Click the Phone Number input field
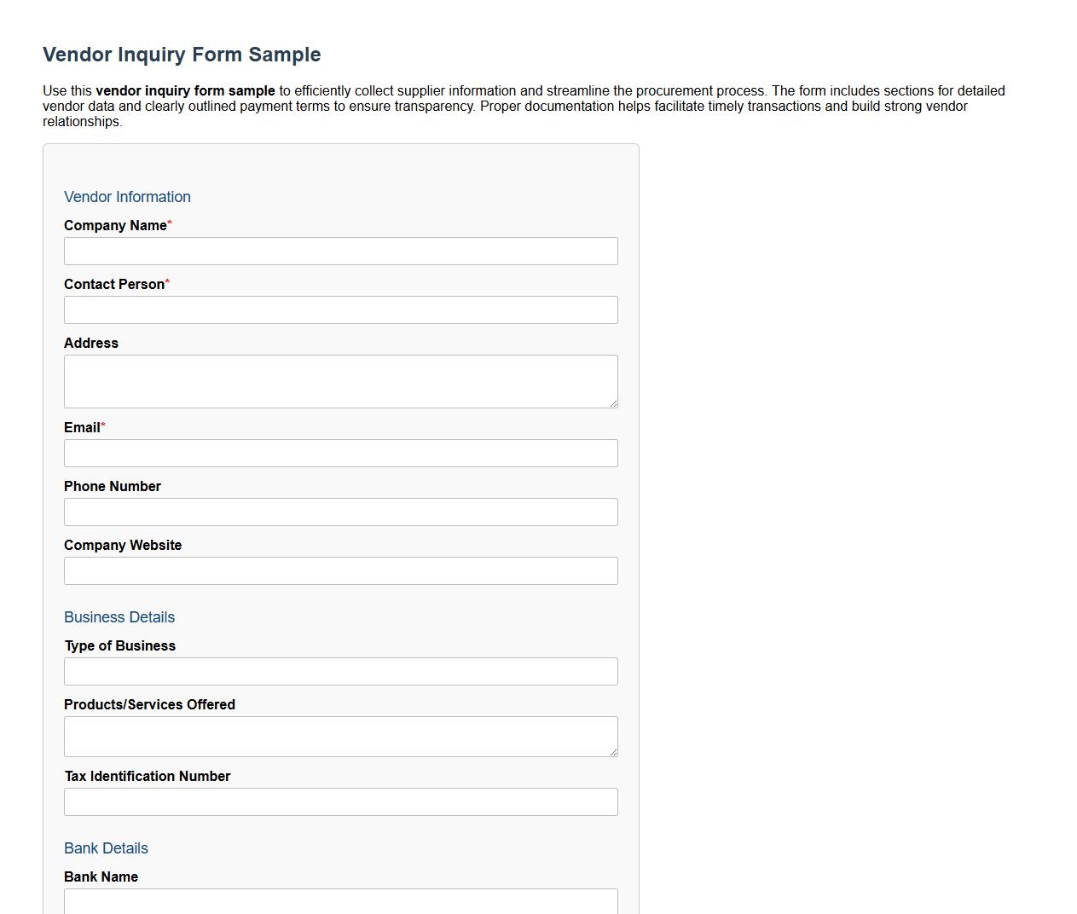The image size is (1077, 914). 340,512
